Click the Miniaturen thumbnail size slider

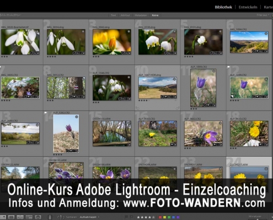(x=258, y=219)
